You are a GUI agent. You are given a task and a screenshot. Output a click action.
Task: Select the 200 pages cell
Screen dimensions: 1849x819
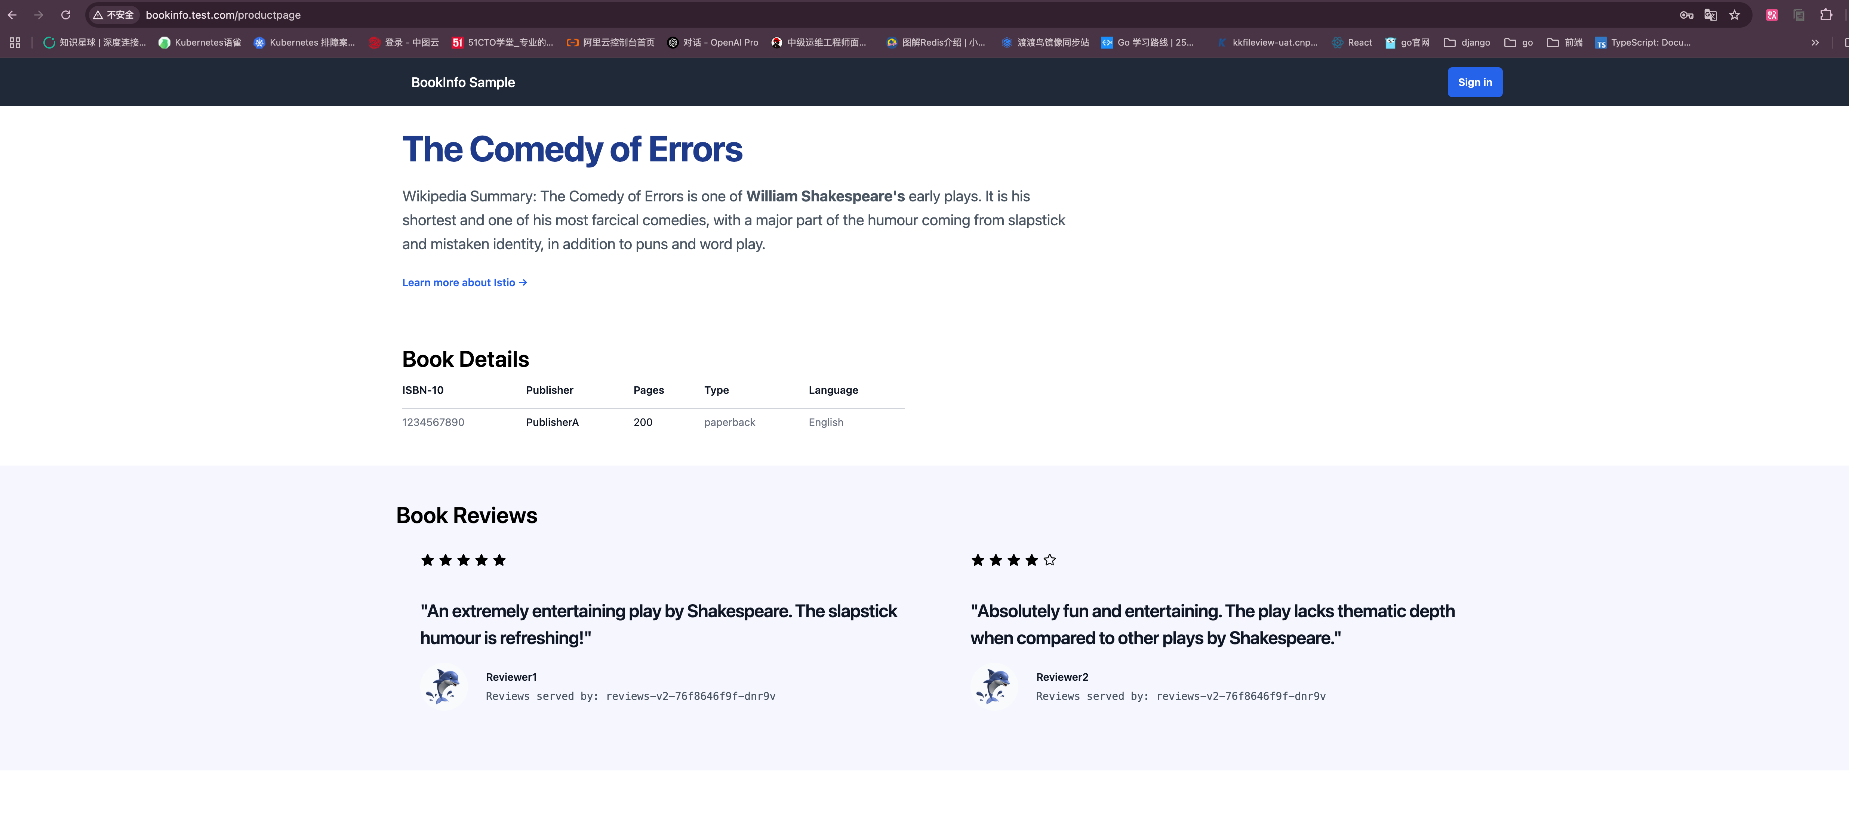click(642, 423)
